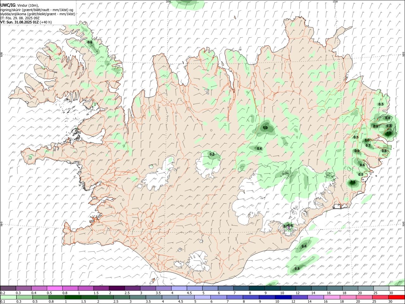Pick the darkest green swatch between 1 and 1.5
The height and width of the screenshot is (304, 405).
pyautogui.click(x=73, y=297)
